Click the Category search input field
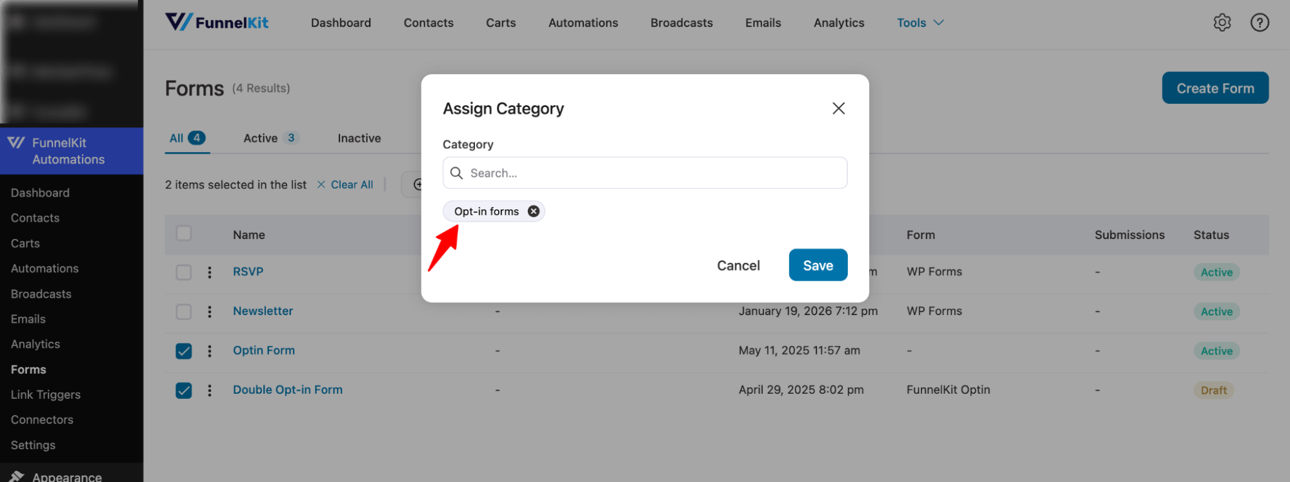This screenshot has width=1290, height=482. pyautogui.click(x=645, y=173)
